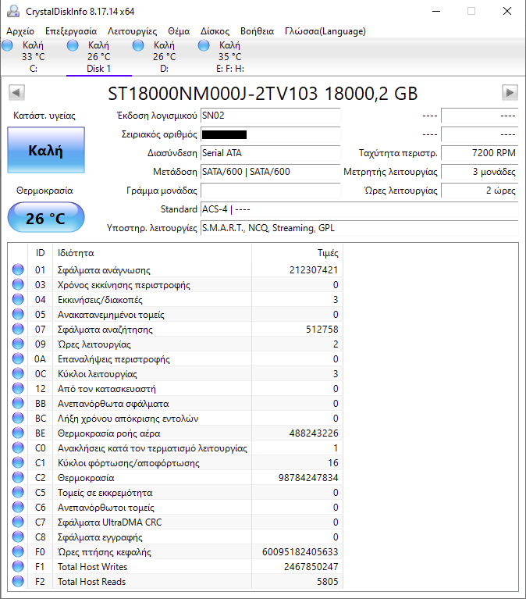Click status icon for attribute F0
Viewport: 526px width, 599px height.
coord(18,551)
